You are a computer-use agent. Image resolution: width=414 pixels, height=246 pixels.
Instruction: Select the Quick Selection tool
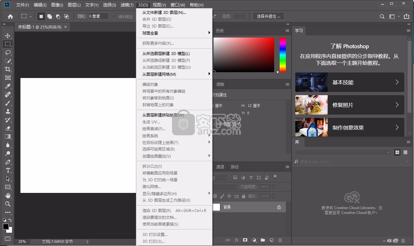pyautogui.click(x=8, y=61)
